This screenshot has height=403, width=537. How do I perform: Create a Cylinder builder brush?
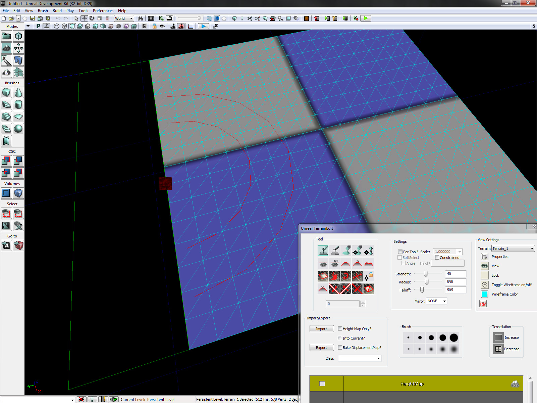coord(18,104)
